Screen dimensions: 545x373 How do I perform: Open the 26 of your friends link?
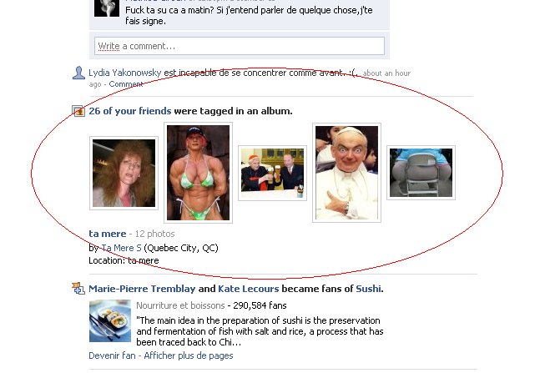[130, 111]
